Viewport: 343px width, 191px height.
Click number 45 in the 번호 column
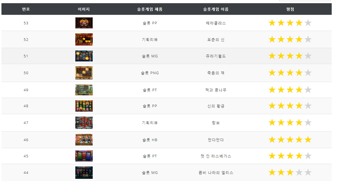point(26,156)
